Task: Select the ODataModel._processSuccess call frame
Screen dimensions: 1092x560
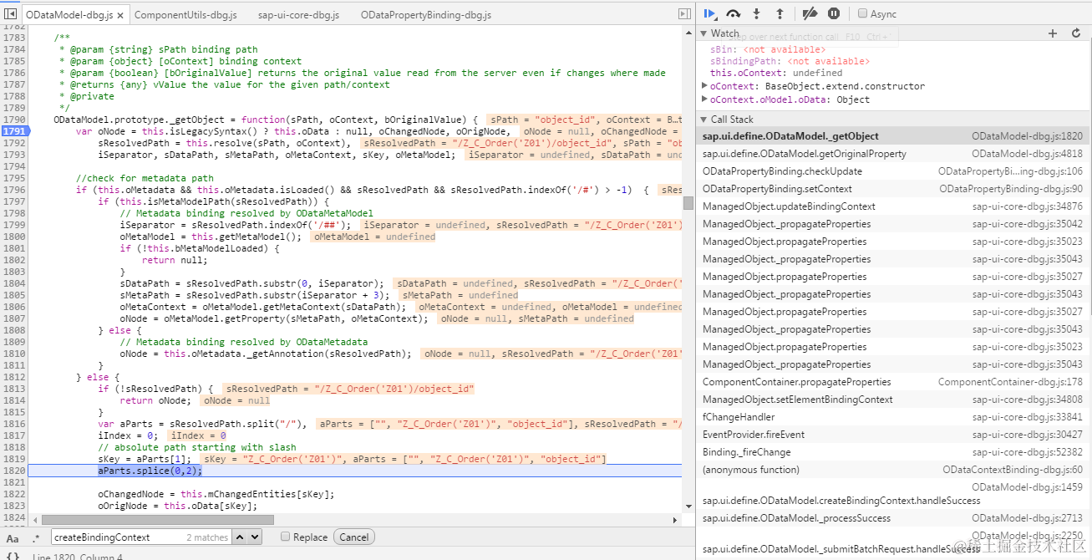Action: (x=893, y=518)
